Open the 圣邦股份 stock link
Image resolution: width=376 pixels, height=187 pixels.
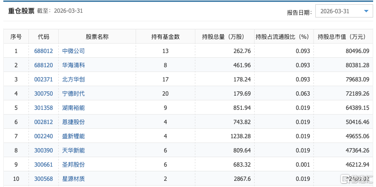pyautogui.click(x=73, y=165)
